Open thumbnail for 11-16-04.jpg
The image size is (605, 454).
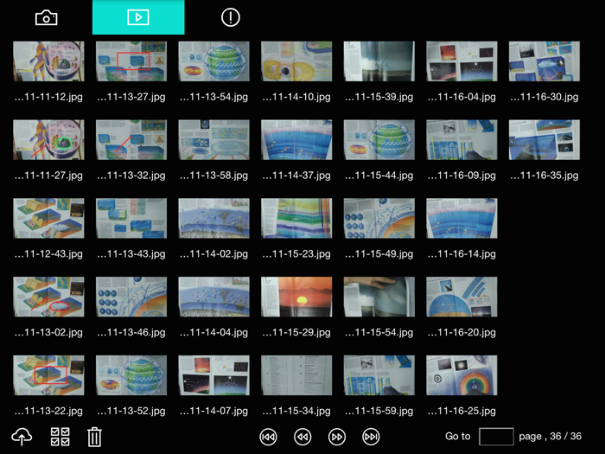[x=462, y=61]
